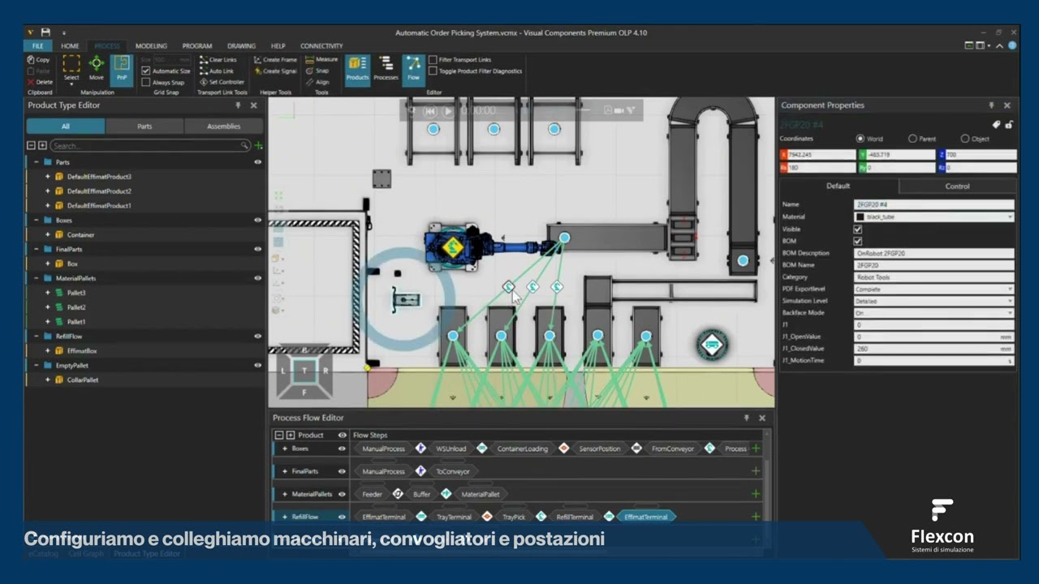Select Parent coordinates radio button
Image resolution: width=1039 pixels, height=584 pixels.
click(912, 139)
